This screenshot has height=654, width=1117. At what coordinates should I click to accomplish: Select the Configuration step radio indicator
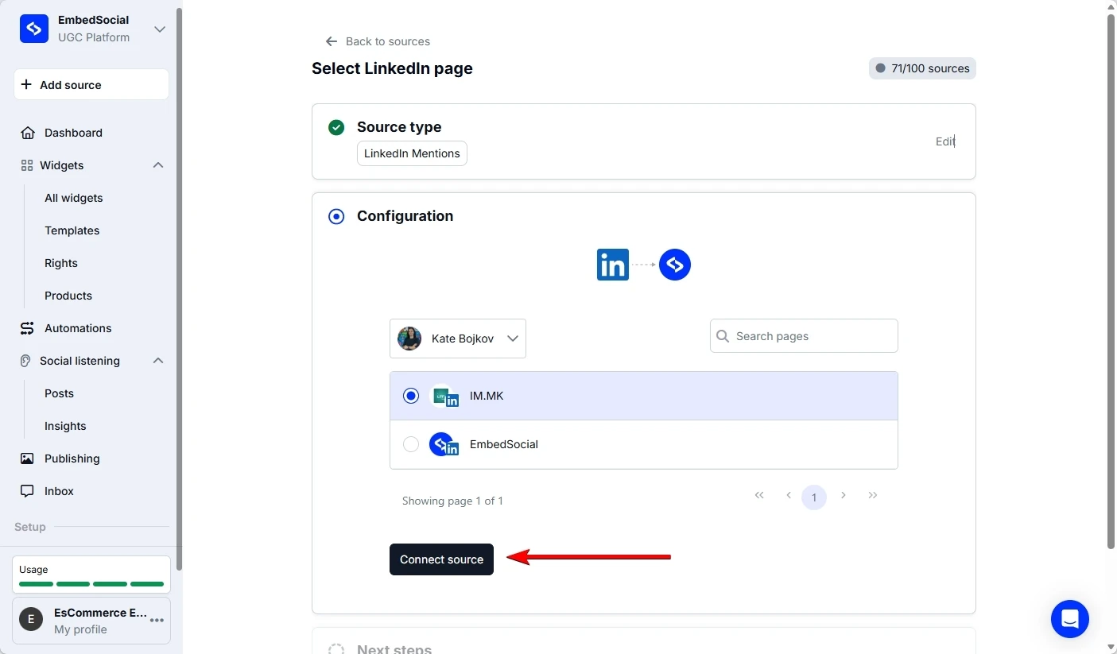click(x=336, y=216)
